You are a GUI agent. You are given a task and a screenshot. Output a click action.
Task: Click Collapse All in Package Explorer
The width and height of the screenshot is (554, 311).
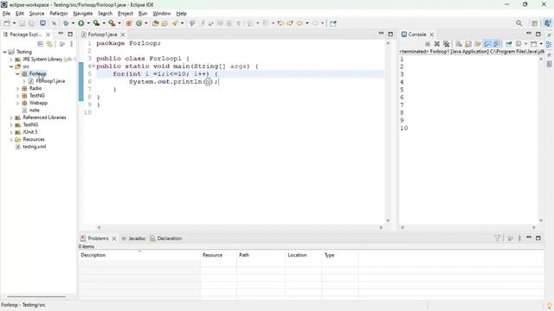coord(41,44)
